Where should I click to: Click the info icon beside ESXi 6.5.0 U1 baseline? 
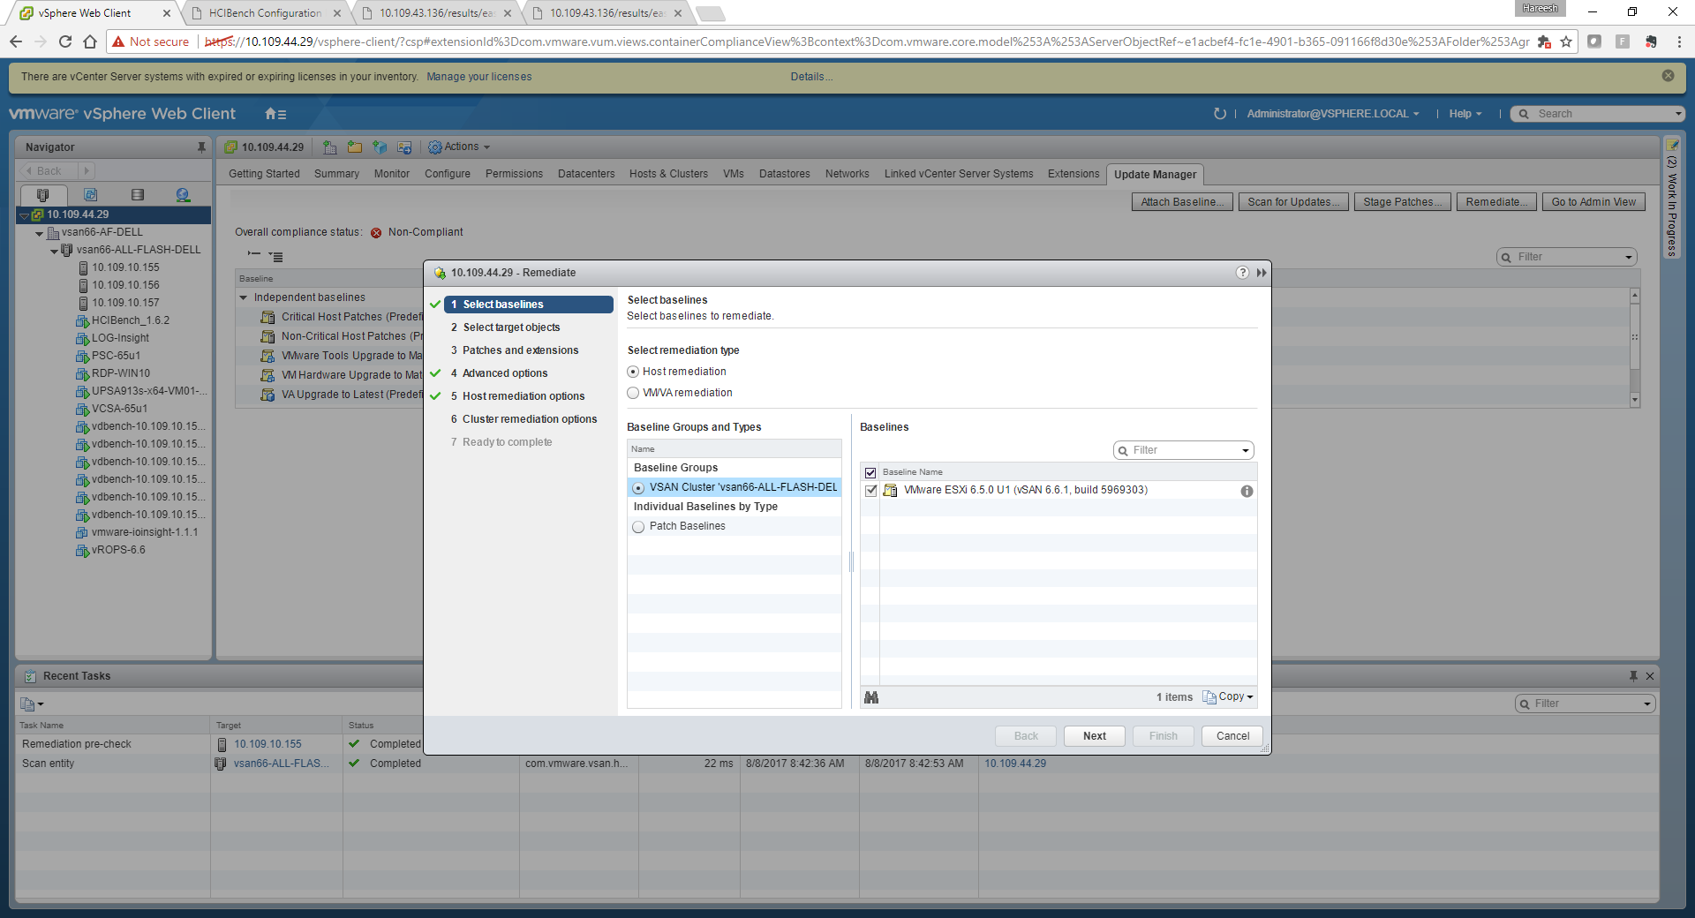coord(1247,491)
